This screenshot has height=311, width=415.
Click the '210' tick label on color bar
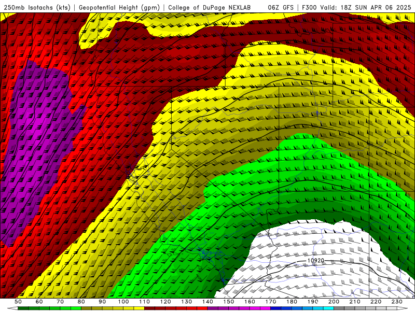pyautogui.click(x=355, y=302)
